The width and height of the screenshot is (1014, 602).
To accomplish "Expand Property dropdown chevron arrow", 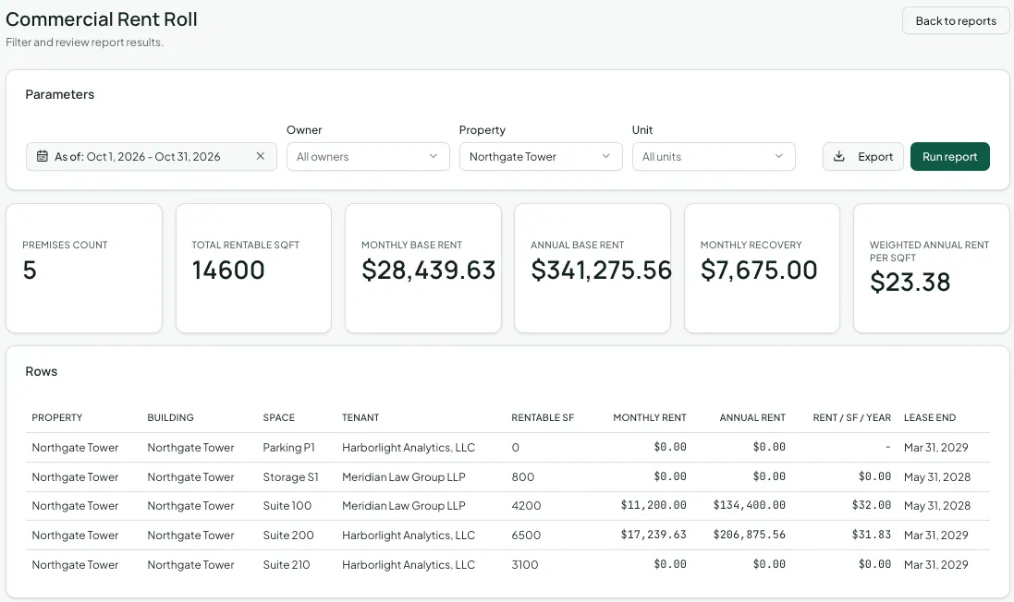I will [x=606, y=156].
